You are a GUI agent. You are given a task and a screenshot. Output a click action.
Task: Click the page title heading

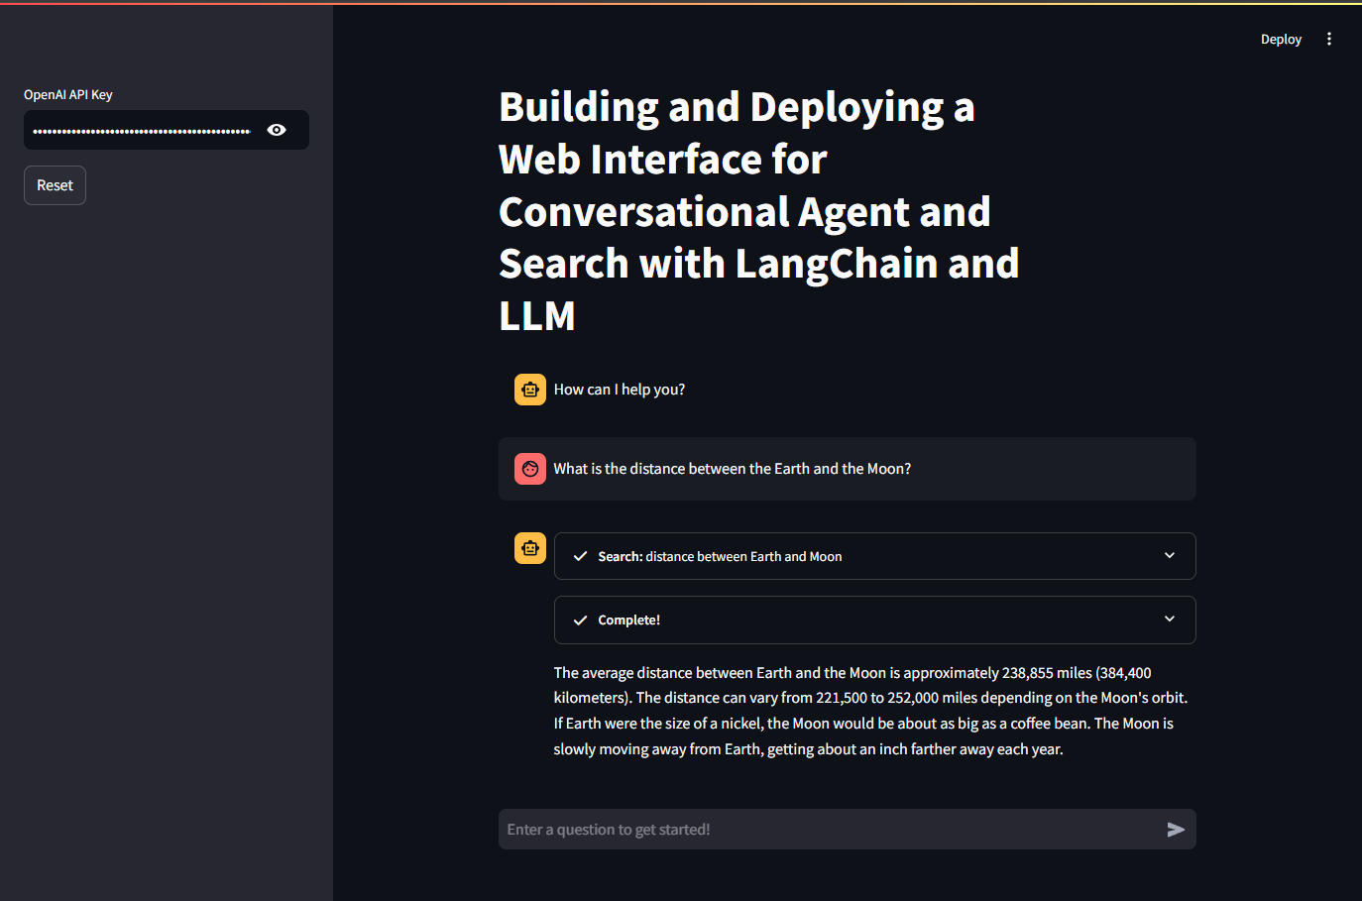click(758, 211)
